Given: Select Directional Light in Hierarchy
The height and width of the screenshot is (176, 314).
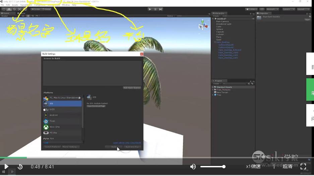Looking at the screenshot, I should [224, 24].
